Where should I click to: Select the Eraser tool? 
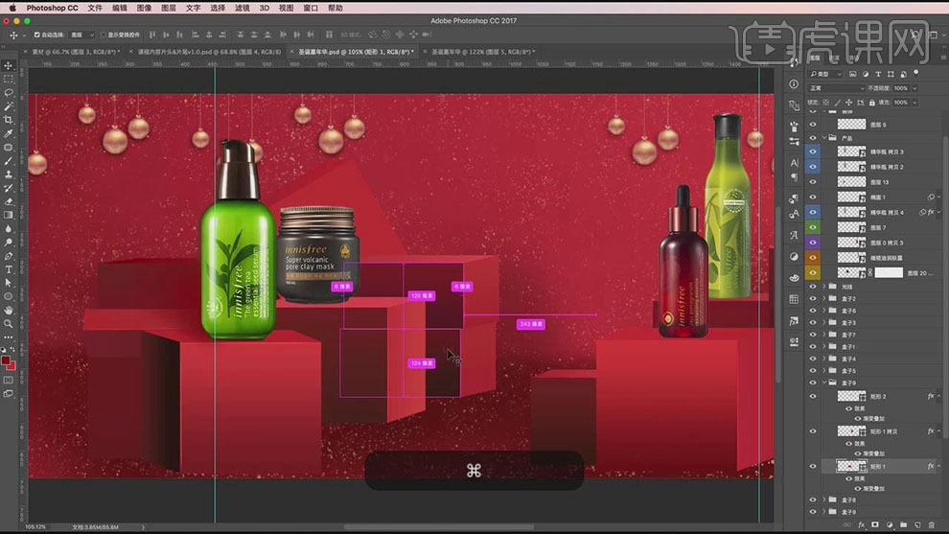point(9,201)
